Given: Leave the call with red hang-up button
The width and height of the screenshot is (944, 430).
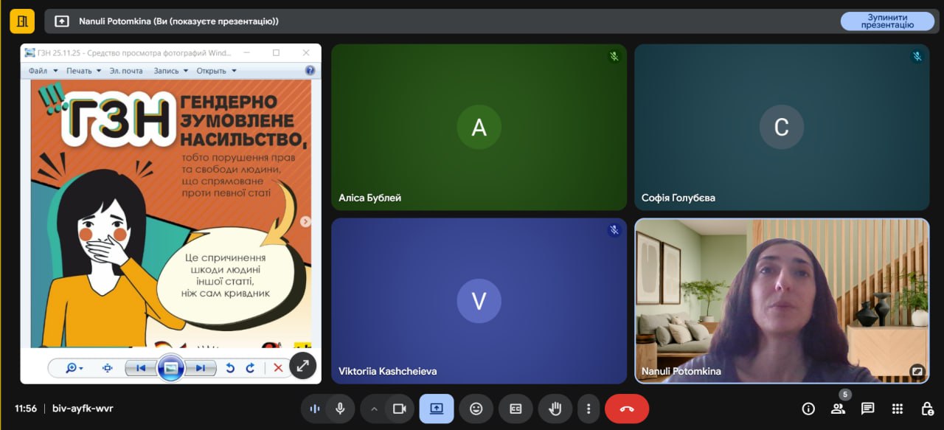Looking at the screenshot, I should 627,409.
